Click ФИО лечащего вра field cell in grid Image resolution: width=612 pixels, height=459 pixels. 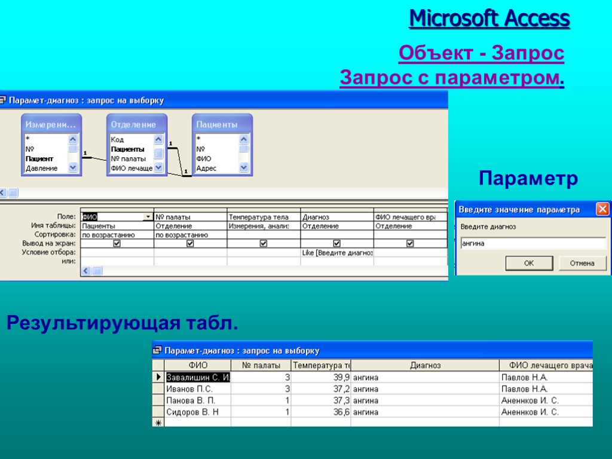pyautogui.click(x=410, y=216)
